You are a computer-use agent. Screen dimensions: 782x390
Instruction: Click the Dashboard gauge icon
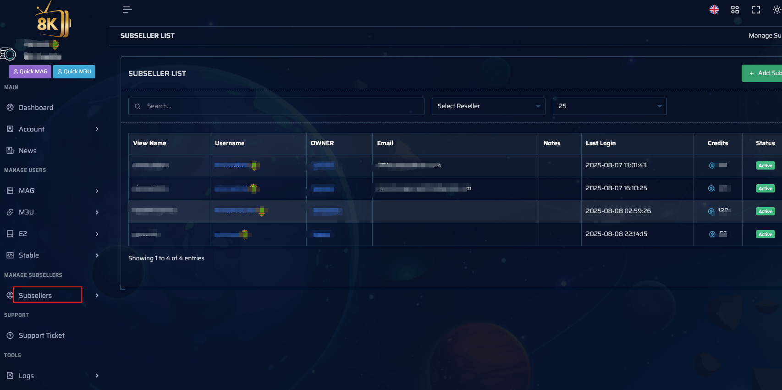(10, 107)
